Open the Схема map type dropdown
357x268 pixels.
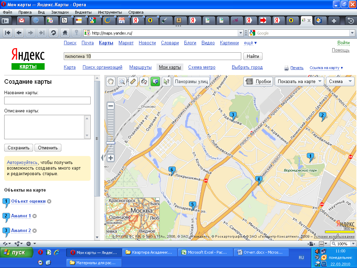click(x=340, y=81)
